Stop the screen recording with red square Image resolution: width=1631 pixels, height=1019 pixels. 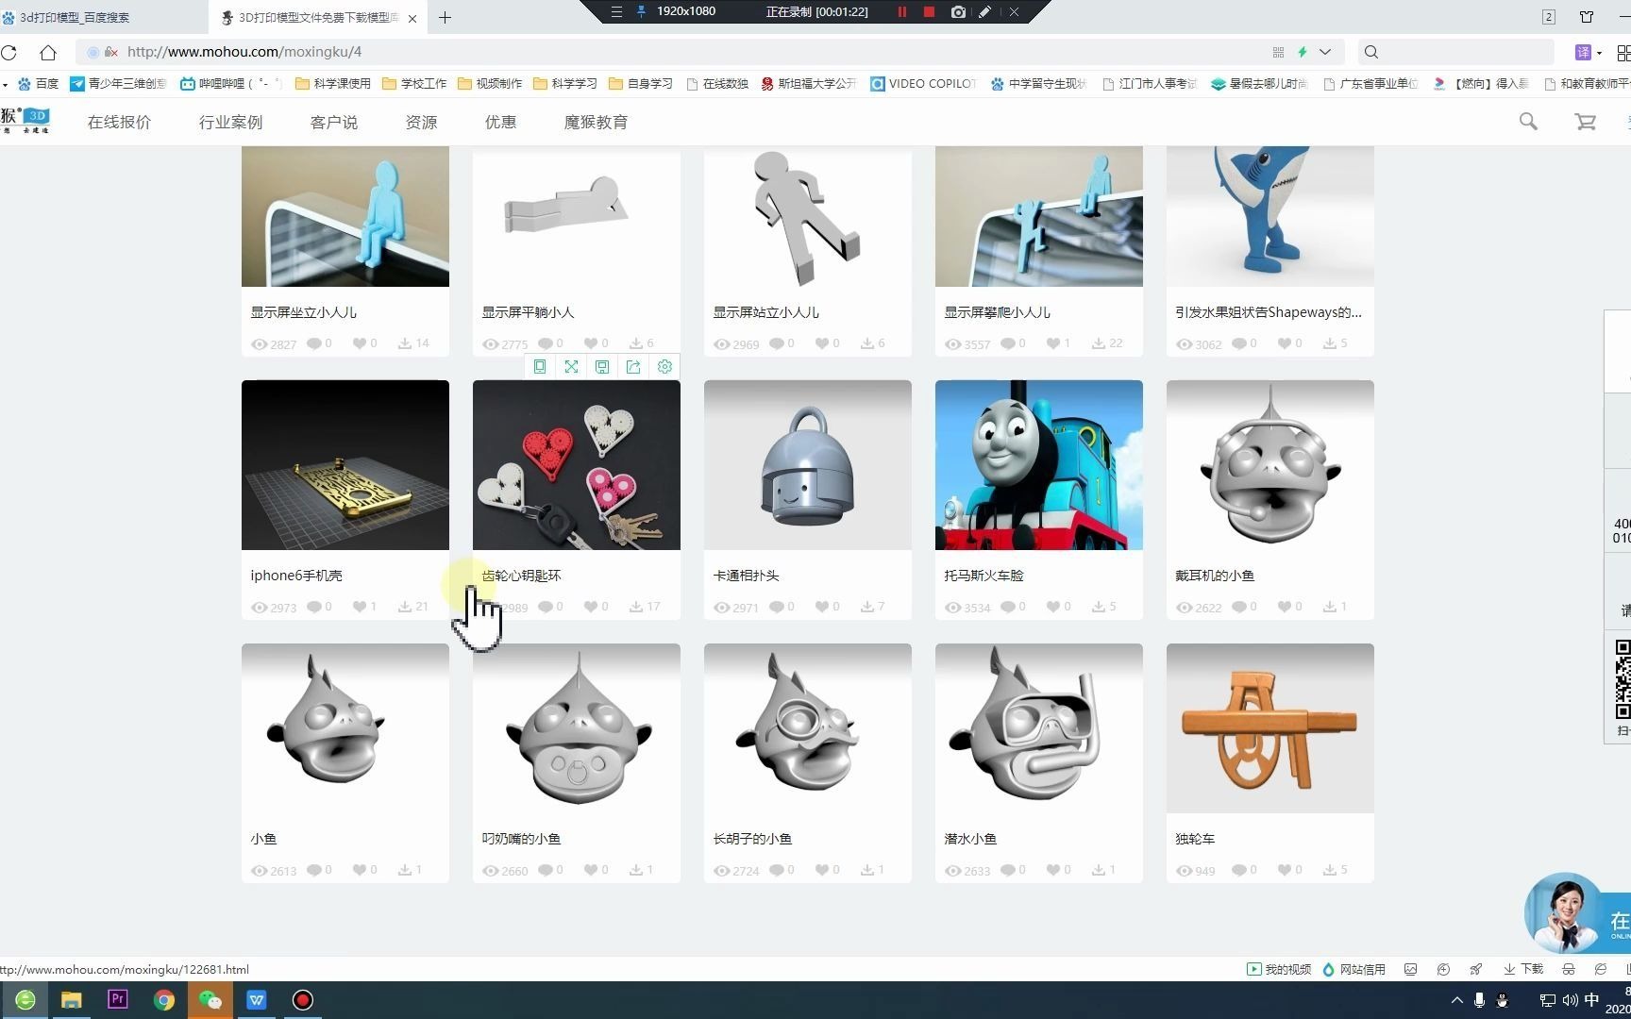coord(929,11)
